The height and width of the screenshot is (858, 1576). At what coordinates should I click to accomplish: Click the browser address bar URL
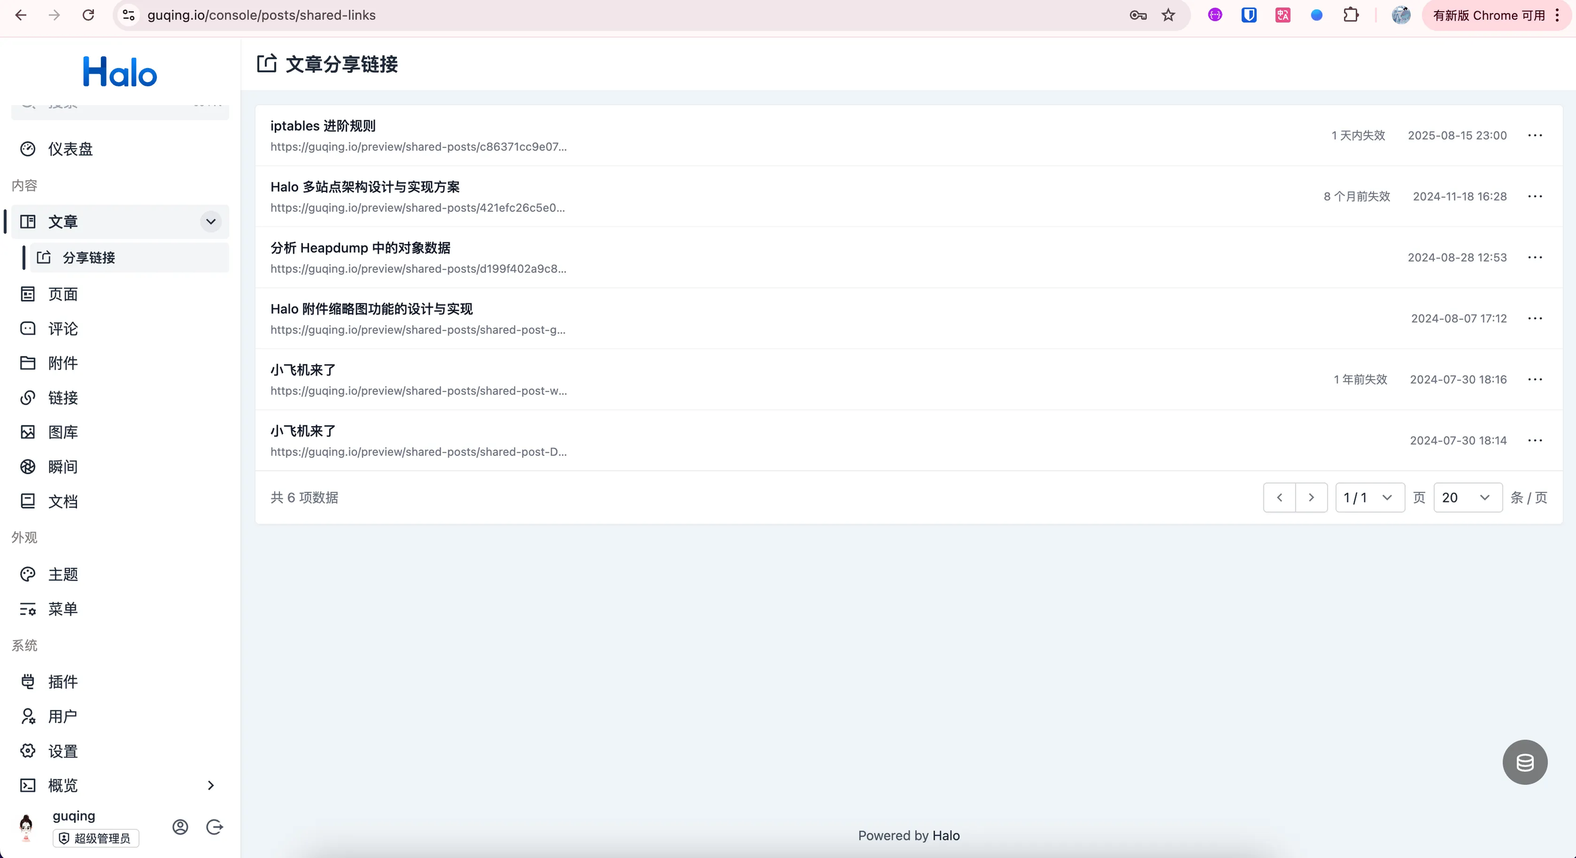click(261, 15)
